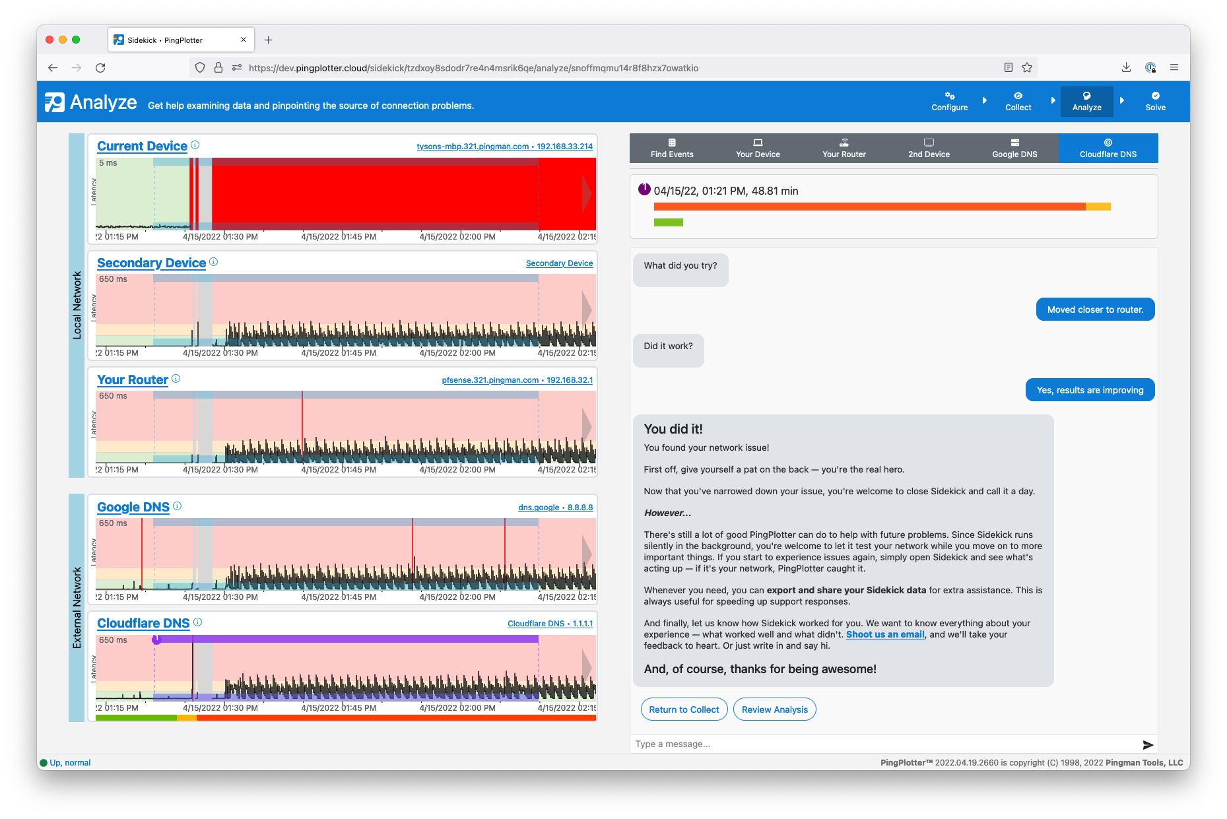Click Return to Collect button
Image resolution: width=1227 pixels, height=819 pixels.
click(x=684, y=709)
